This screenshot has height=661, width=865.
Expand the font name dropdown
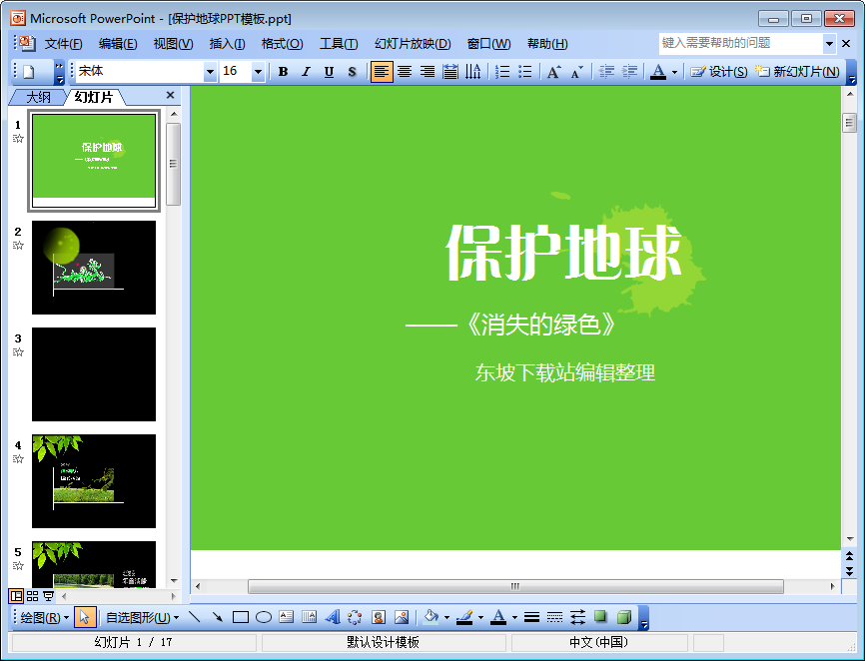click(210, 72)
